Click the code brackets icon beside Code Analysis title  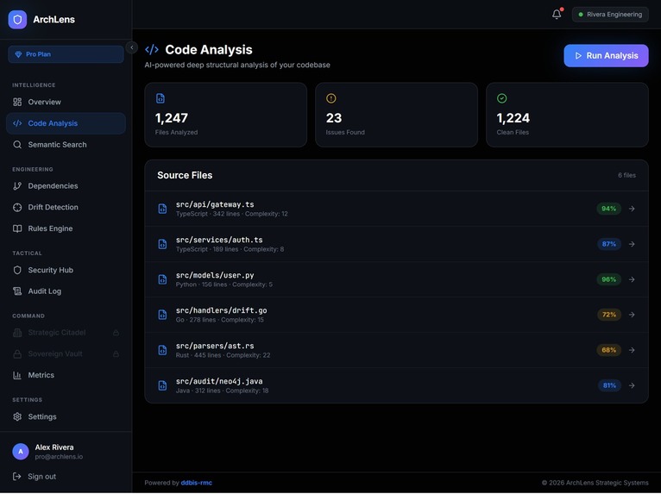click(x=152, y=50)
